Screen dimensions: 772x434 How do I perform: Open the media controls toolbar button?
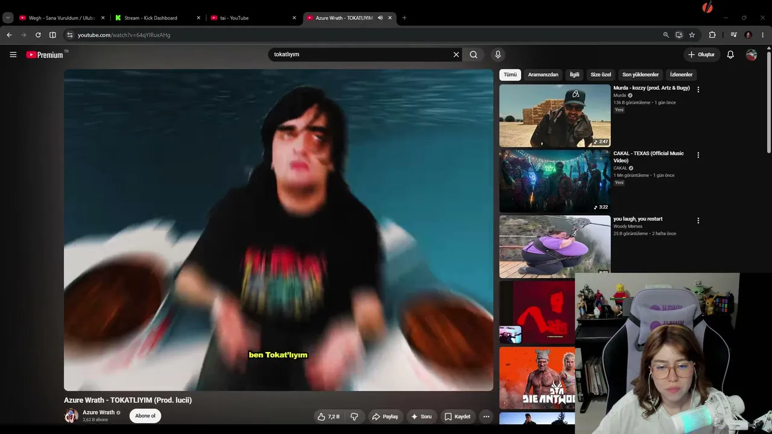click(x=733, y=35)
